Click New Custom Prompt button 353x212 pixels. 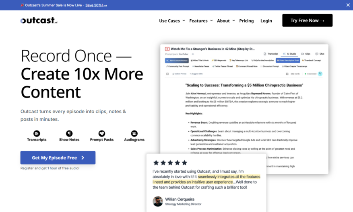click(x=177, y=60)
